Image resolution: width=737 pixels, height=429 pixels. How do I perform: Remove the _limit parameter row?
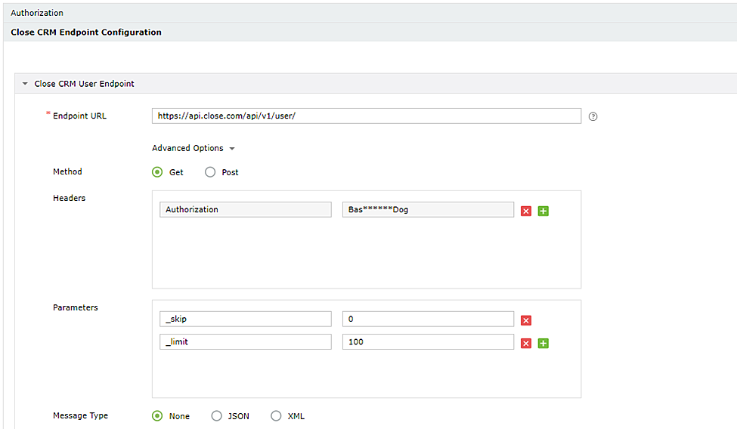point(526,343)
